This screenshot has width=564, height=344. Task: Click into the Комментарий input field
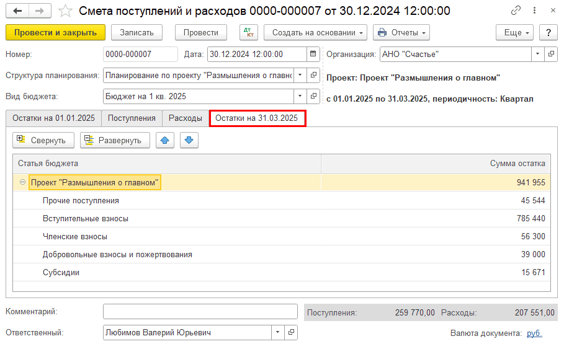click(x=200, y=311)
